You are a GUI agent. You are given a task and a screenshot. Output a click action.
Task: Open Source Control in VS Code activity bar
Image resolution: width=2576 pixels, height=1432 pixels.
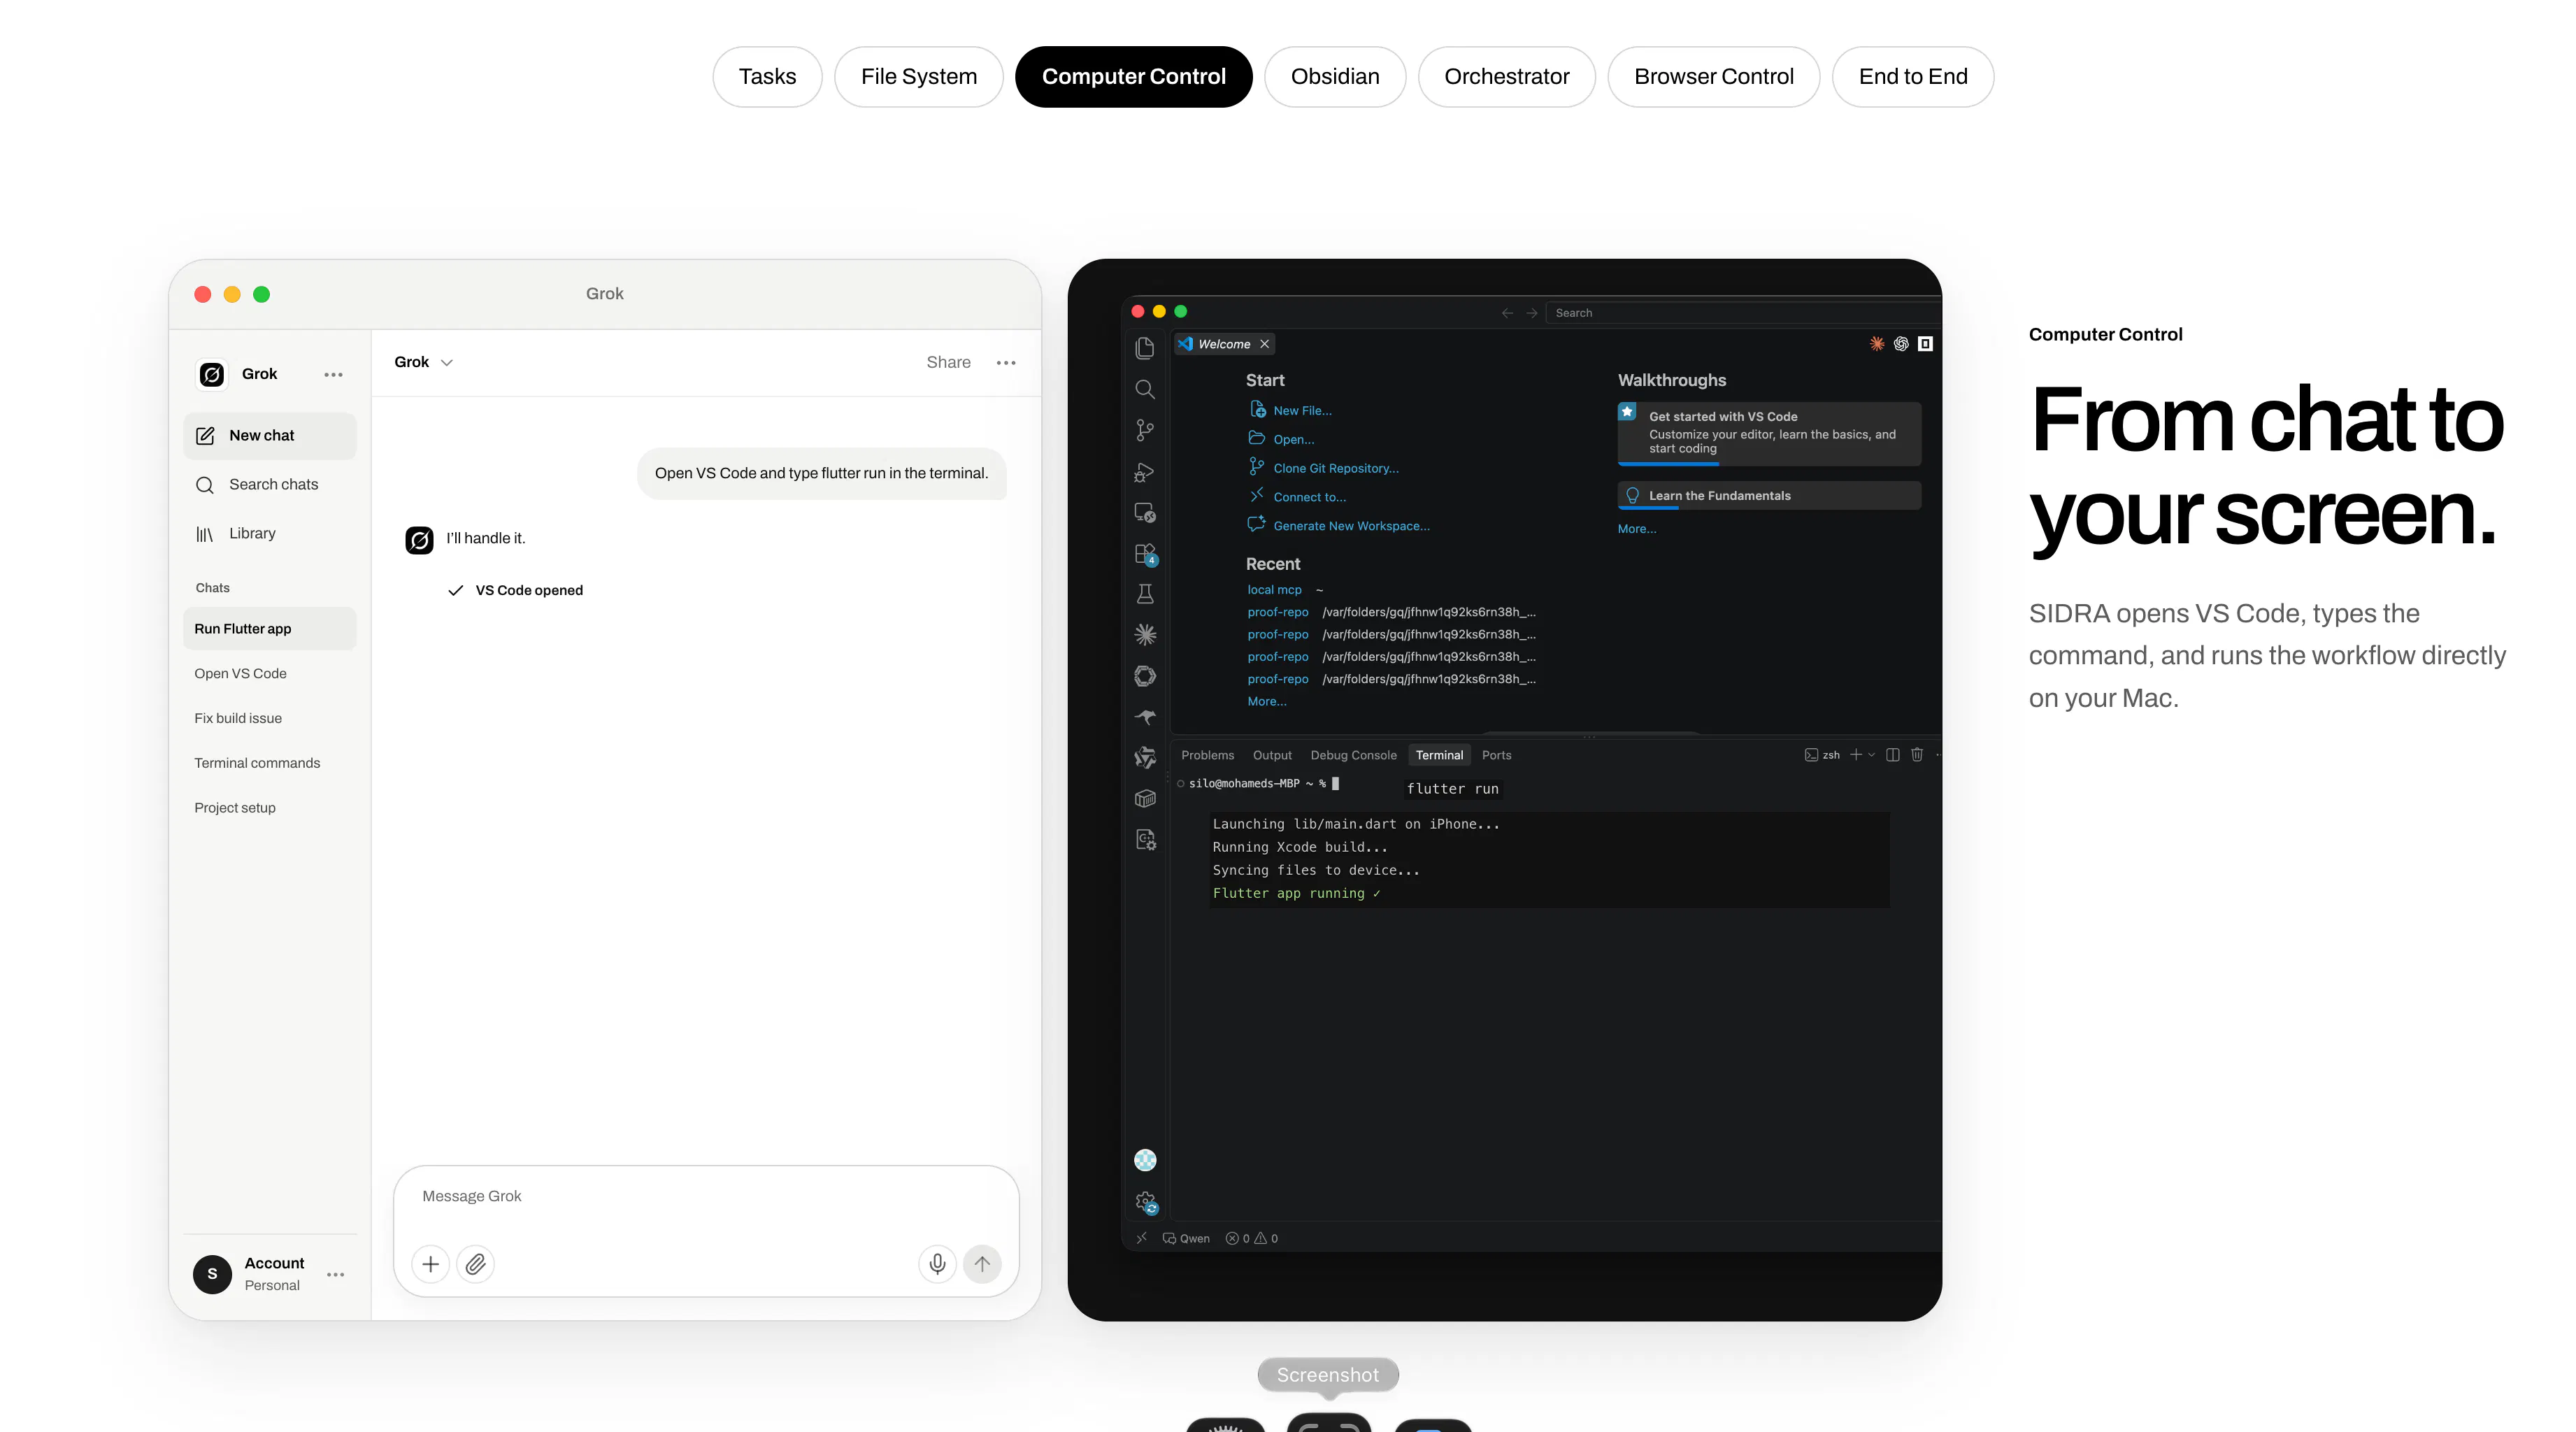point(1145,430)
